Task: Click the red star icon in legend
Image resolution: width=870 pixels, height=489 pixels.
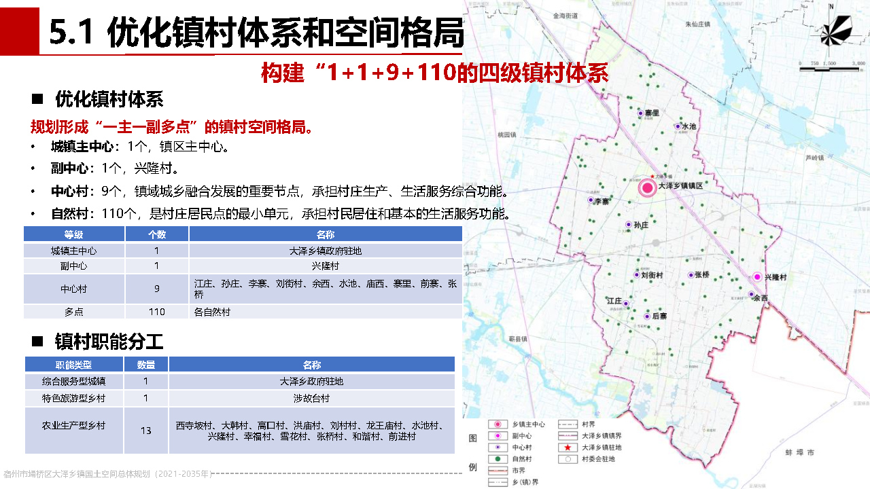Action: tap(566, 448)
